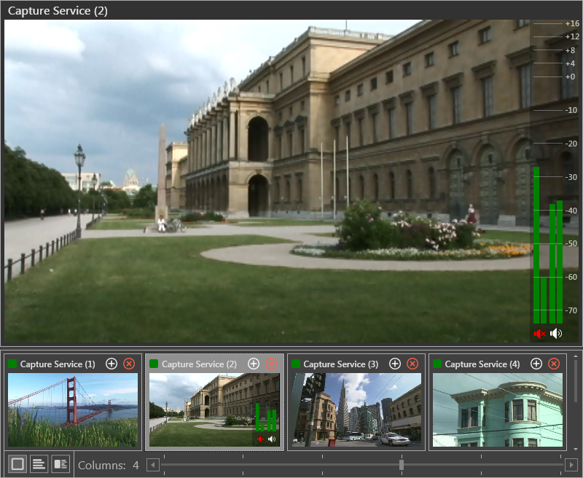Close Capture Service (4) with red X
Image resolution: width=583 pixels, height=478 pixels.
554,364
